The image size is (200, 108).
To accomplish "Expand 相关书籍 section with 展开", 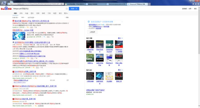I will point(120,38).
